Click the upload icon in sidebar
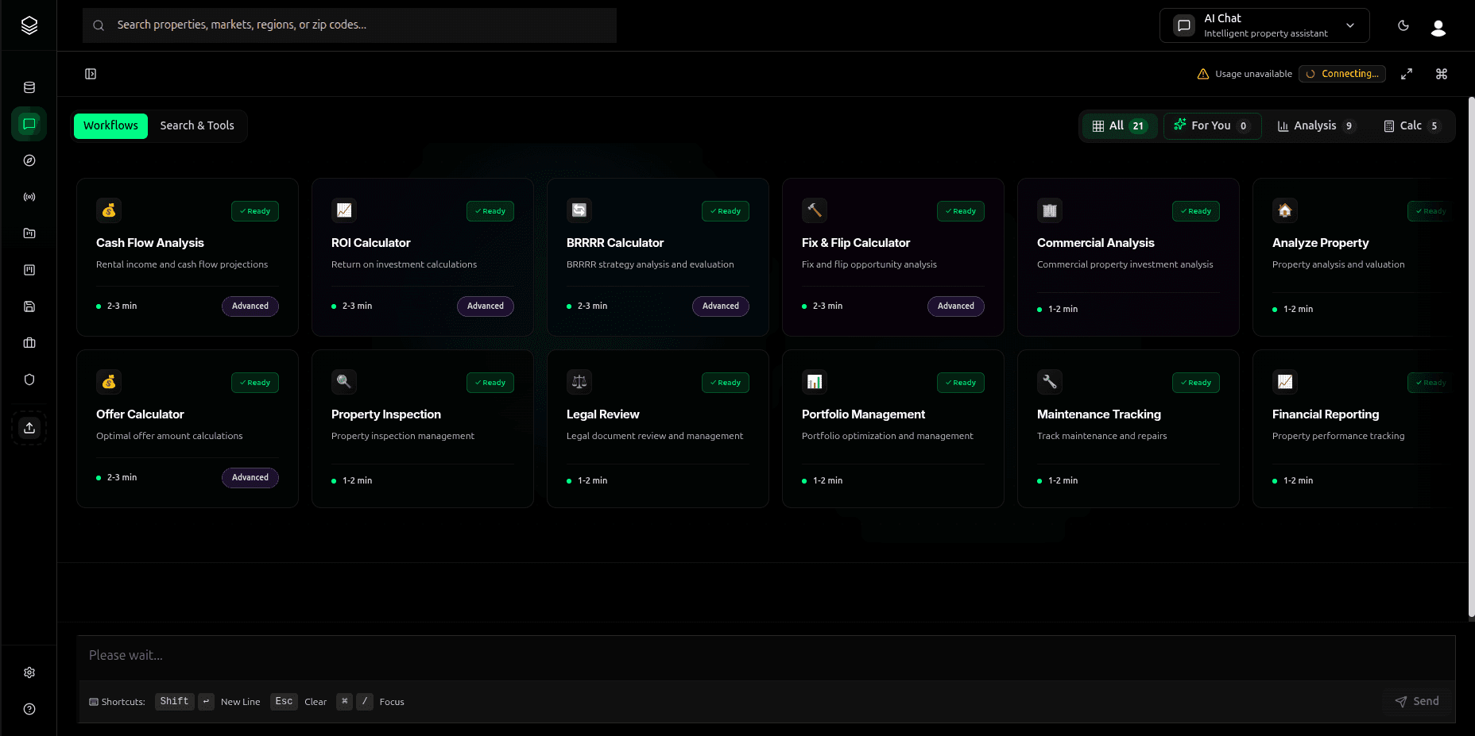The height and width of the screenshot is (736, 1475). [29, 428]
